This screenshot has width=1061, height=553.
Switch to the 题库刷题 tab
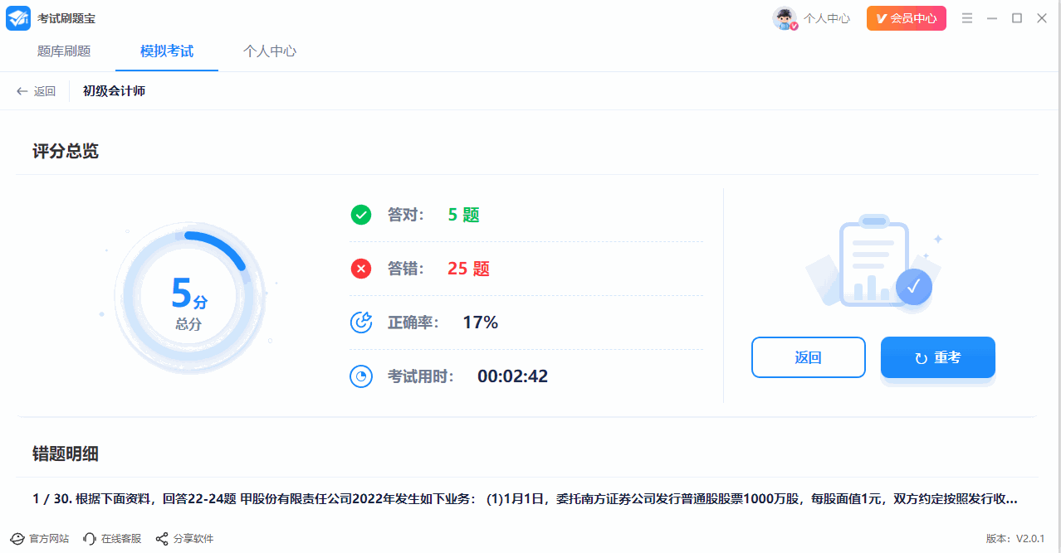tap(64, 51)
